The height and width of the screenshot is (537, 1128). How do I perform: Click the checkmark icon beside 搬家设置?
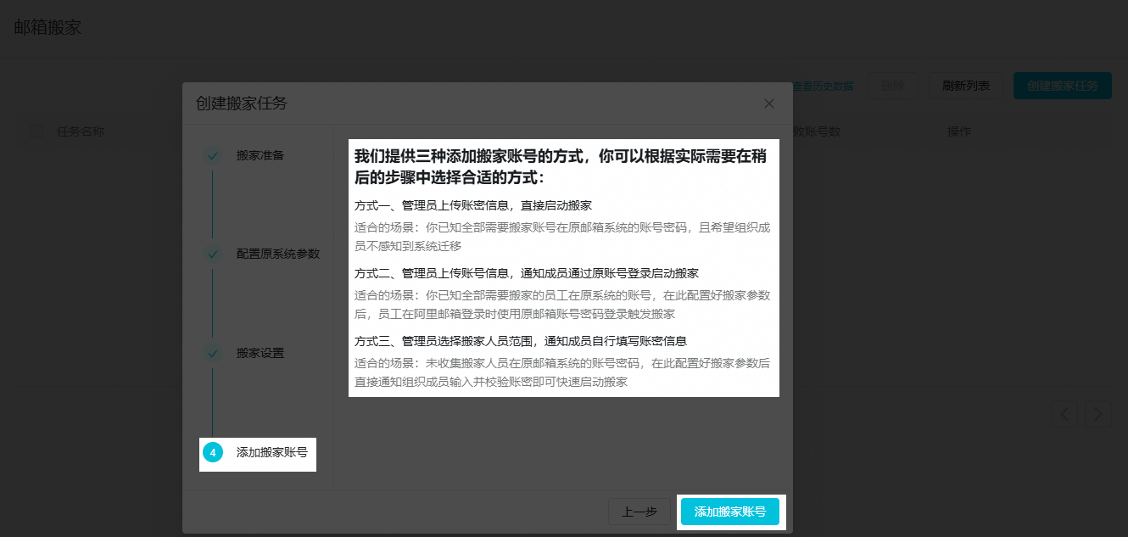(x=212, y=353)
